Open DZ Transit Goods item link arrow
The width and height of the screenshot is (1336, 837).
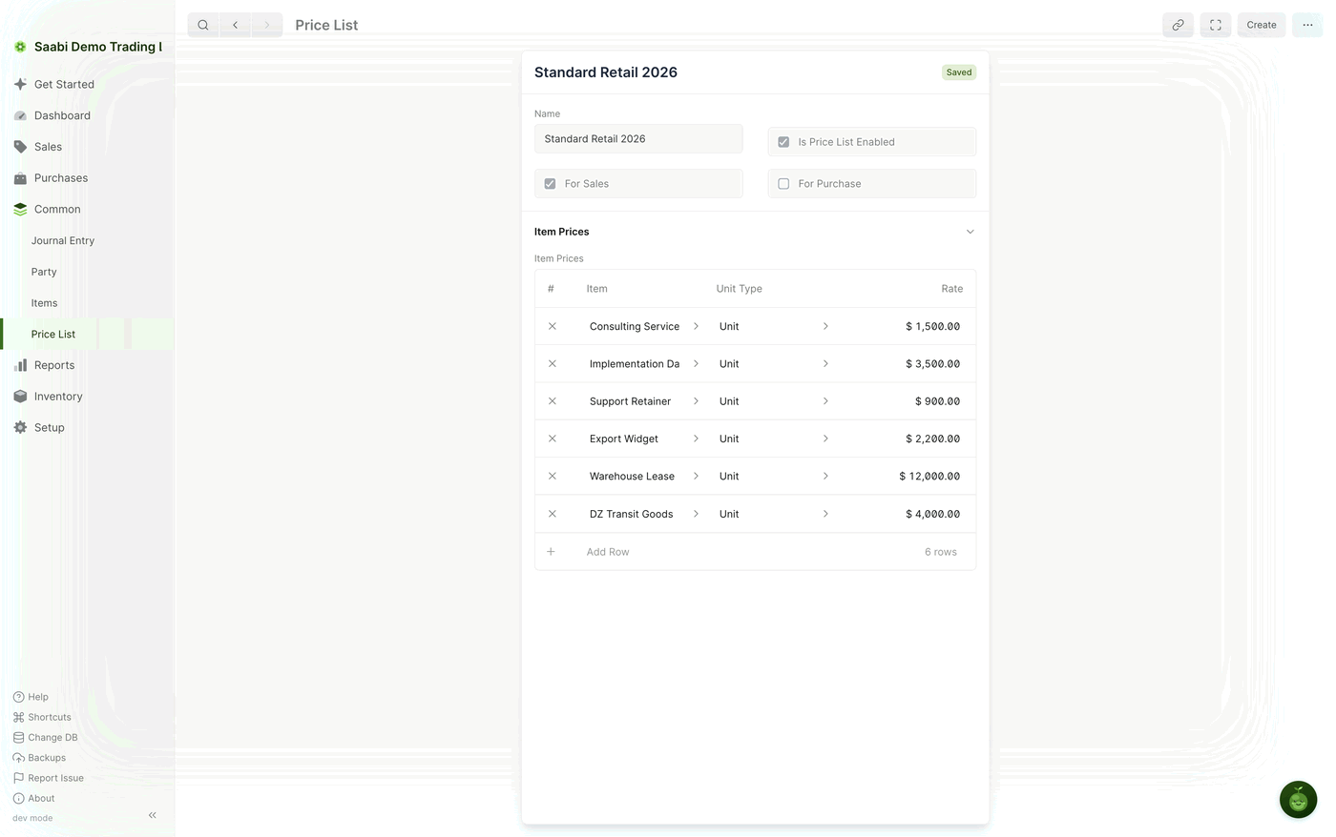pos(696,514)
